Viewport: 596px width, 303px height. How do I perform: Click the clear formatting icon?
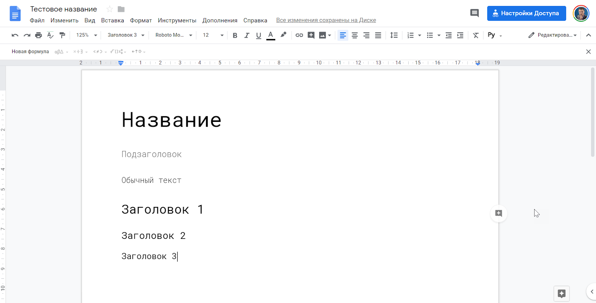476,35
